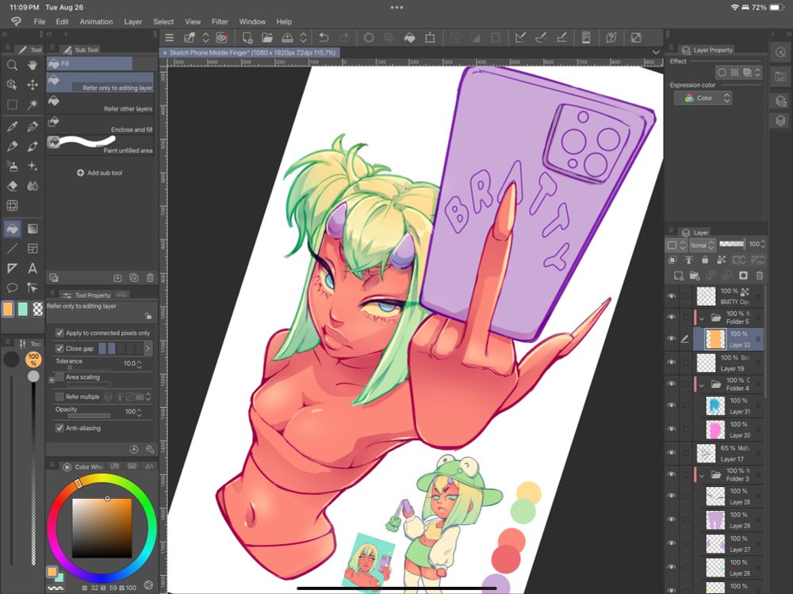
Task: Select the Eyedropper tool
Action: (12, 126)
